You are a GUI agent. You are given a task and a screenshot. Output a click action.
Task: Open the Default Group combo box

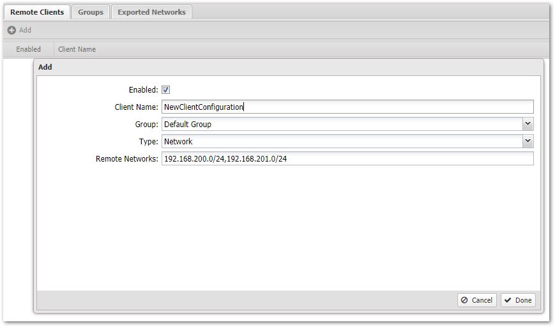point(342,124)
